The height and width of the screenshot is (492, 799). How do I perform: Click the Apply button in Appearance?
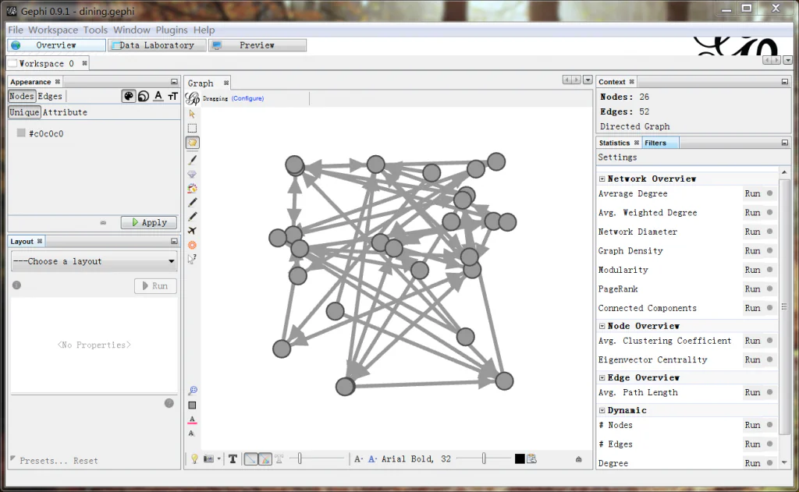click(148, 222)
